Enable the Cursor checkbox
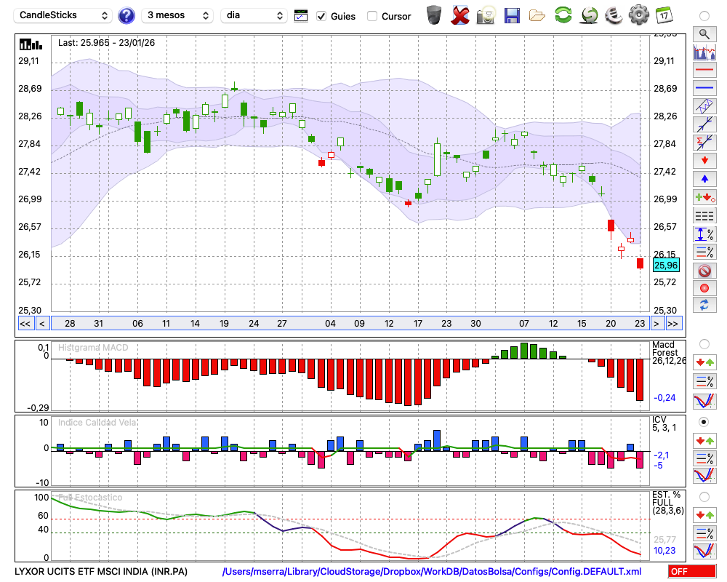This screenshot has height=582, width=727. click(372, 16)
